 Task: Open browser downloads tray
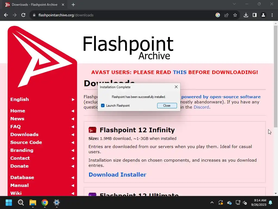[246, 15]
